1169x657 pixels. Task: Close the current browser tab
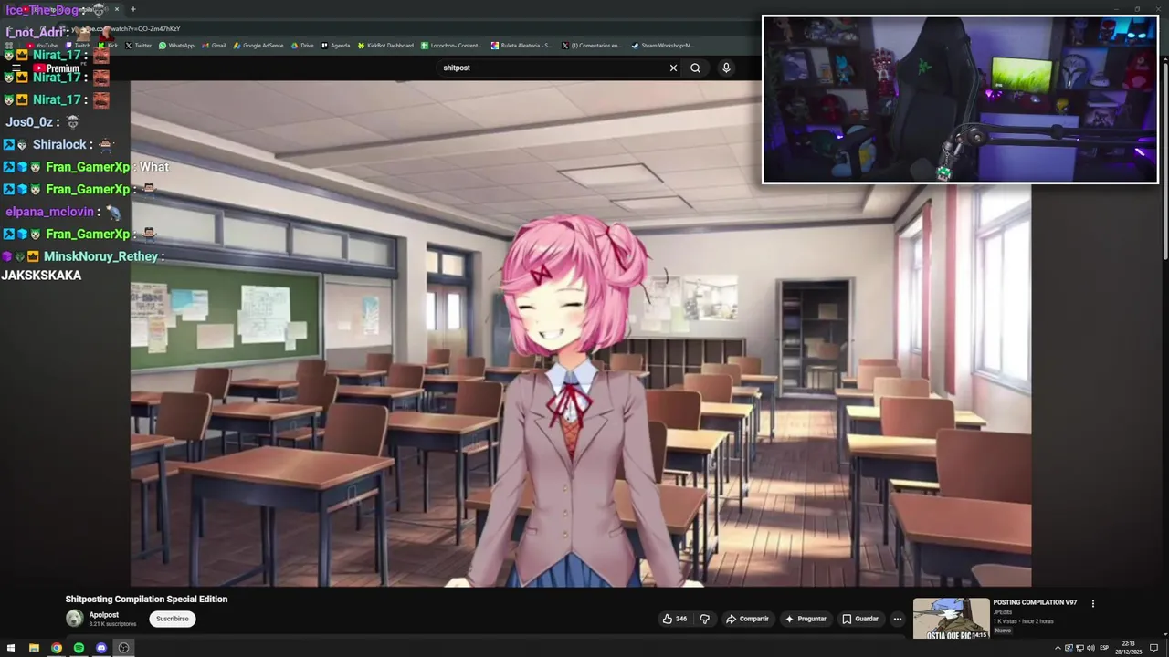pyautogui.click(x=116, y=9)
